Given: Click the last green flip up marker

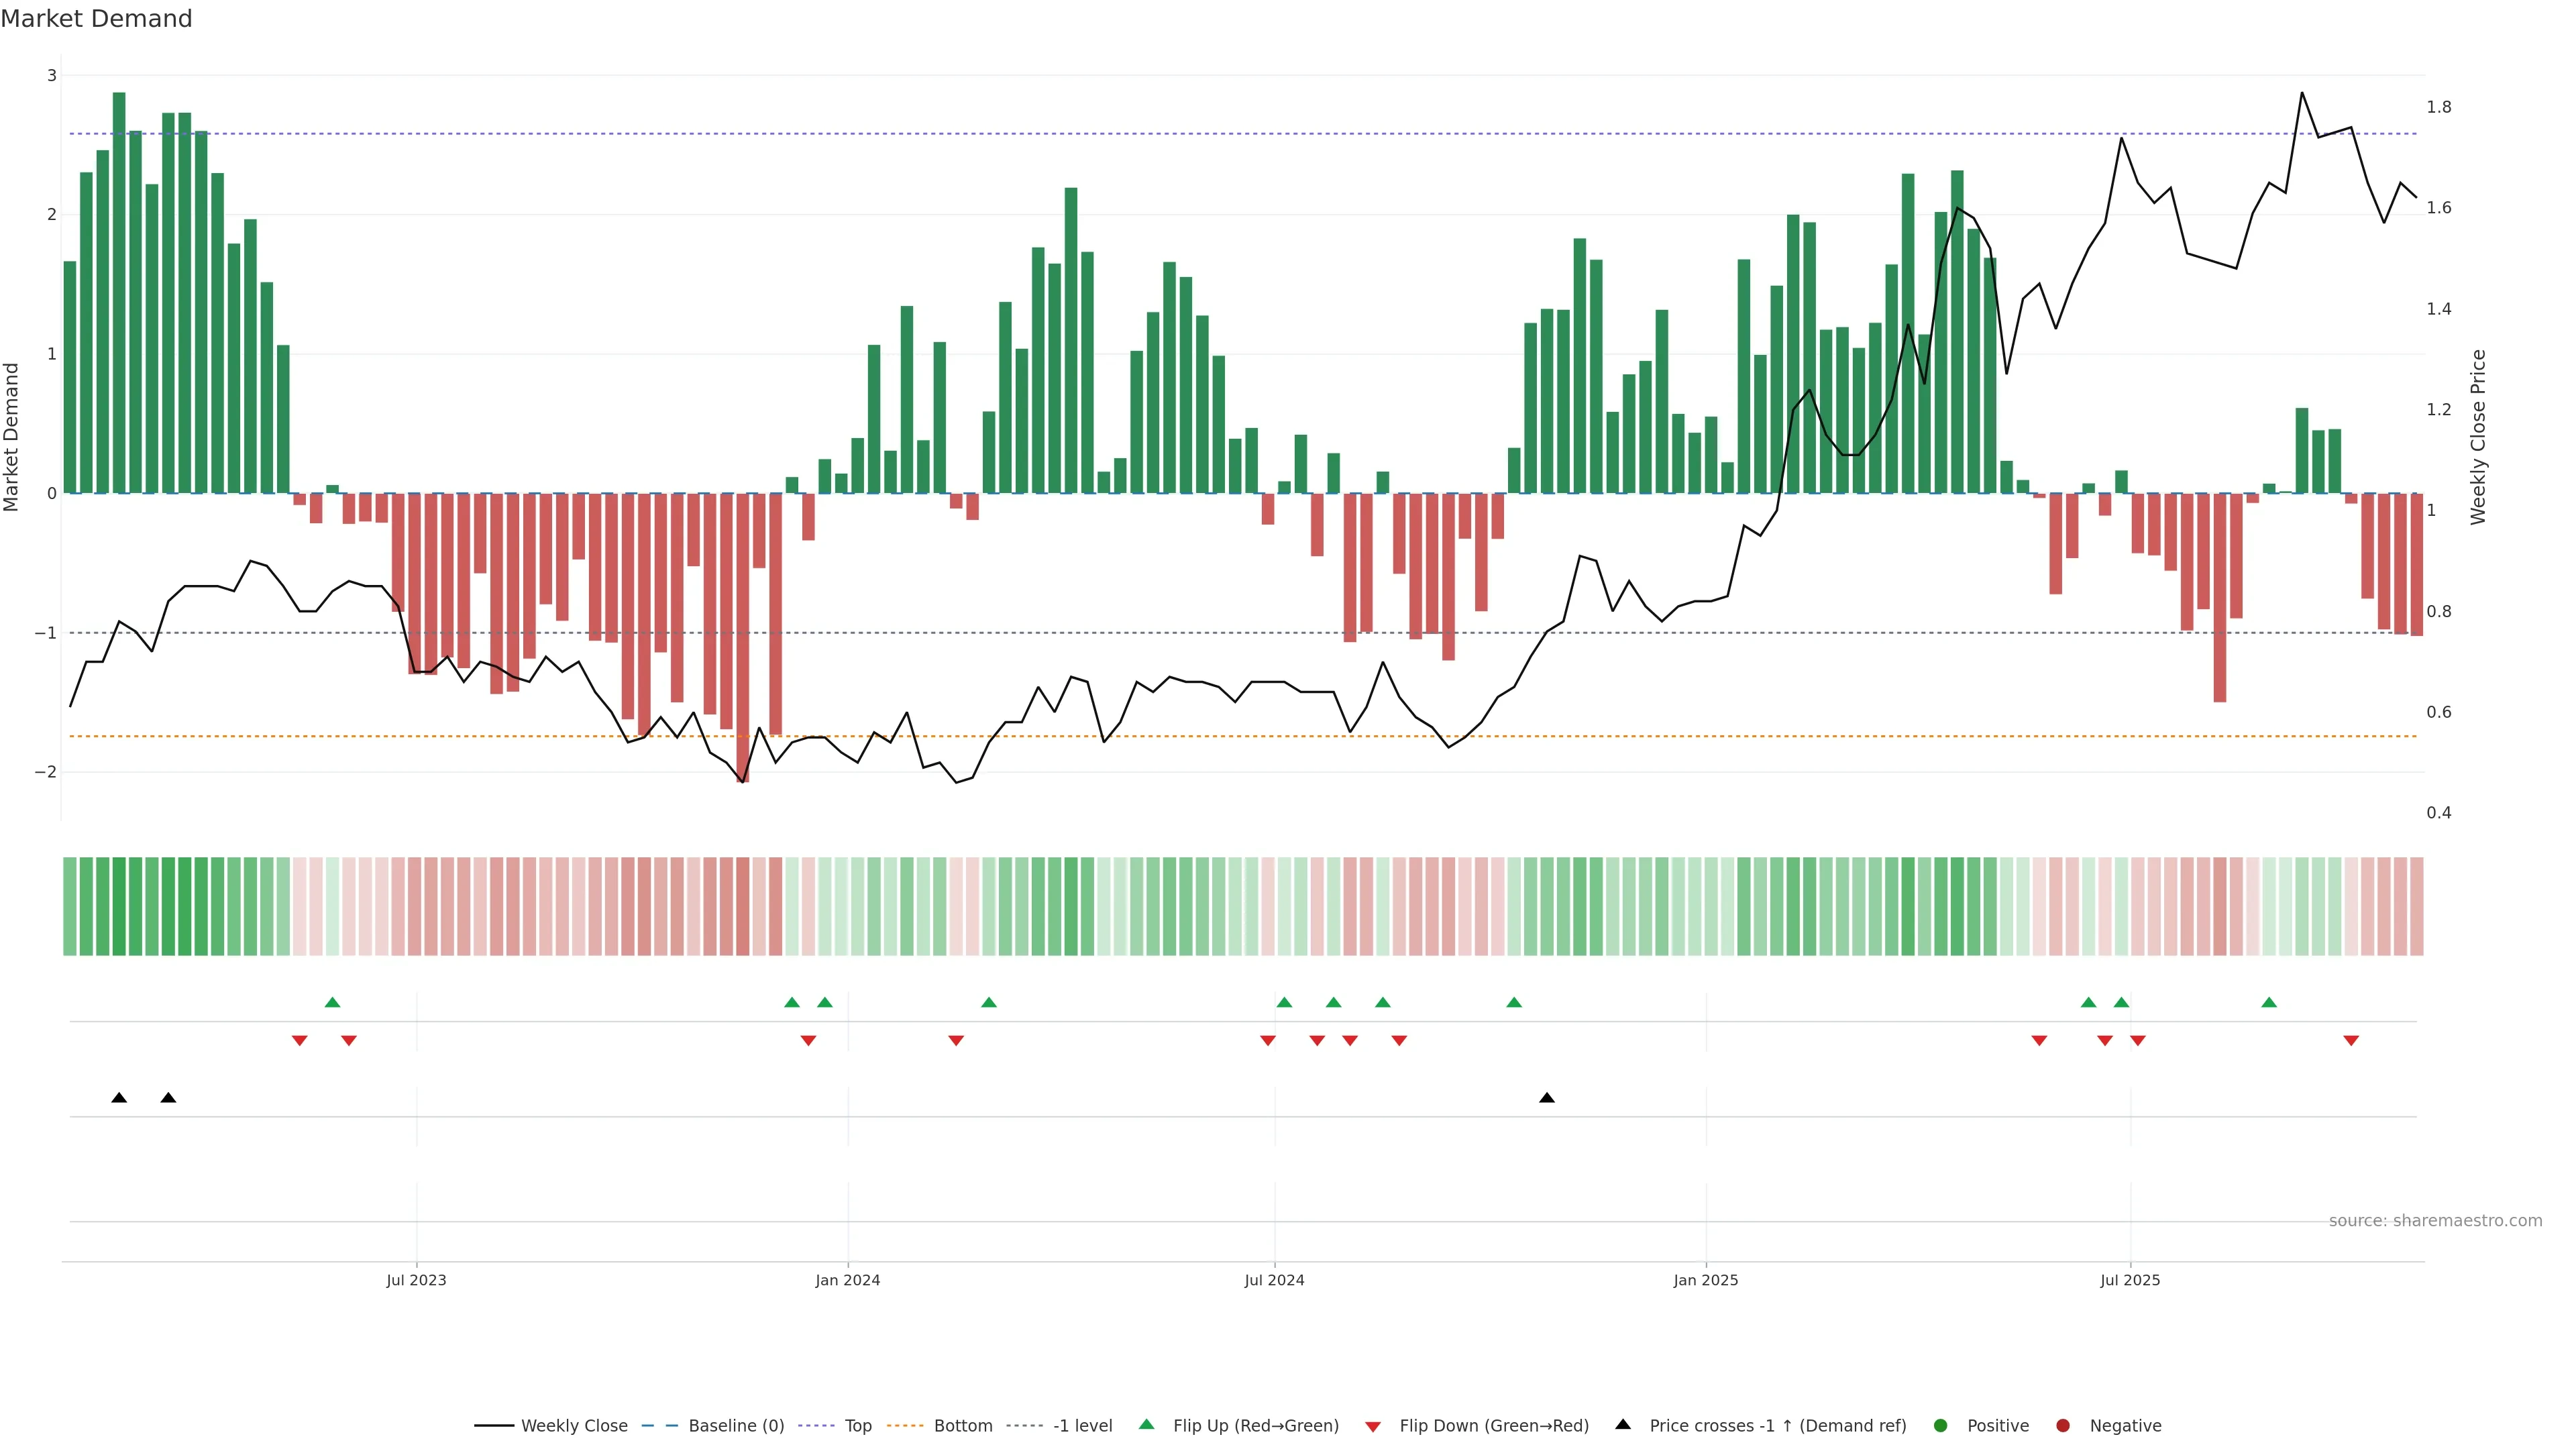Looking at the screenshot, I should click(2269, 1002).
